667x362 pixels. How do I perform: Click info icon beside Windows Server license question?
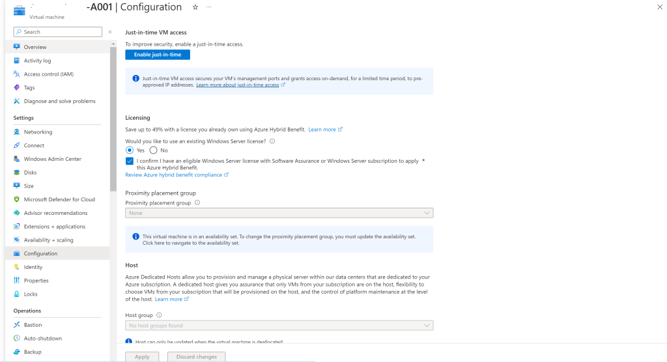pos(272,141)
